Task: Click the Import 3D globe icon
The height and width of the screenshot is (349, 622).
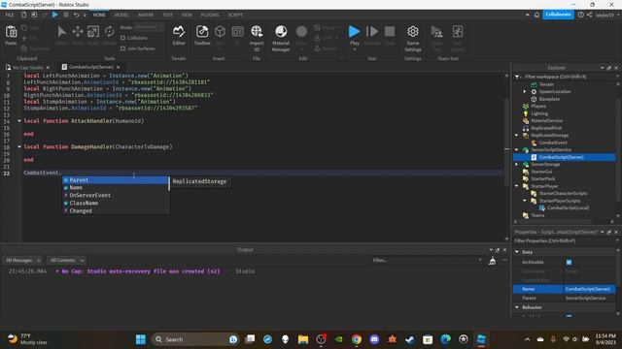Action: pos(257,32)
